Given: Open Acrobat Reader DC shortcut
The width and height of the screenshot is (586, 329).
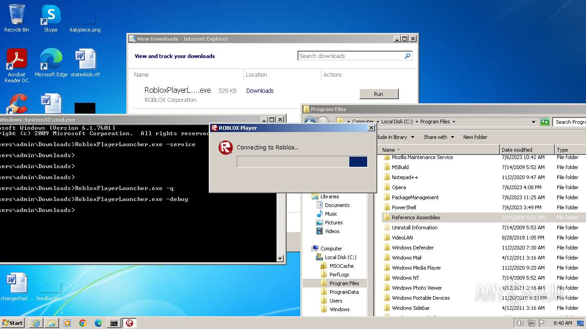Looking at the screenshot, I should [x=16, y=66].
